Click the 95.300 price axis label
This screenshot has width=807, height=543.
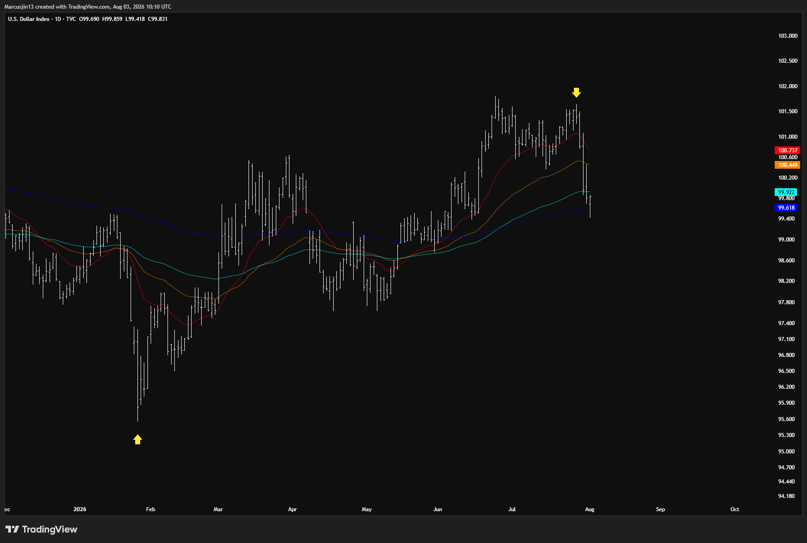[x=787, y=435]
